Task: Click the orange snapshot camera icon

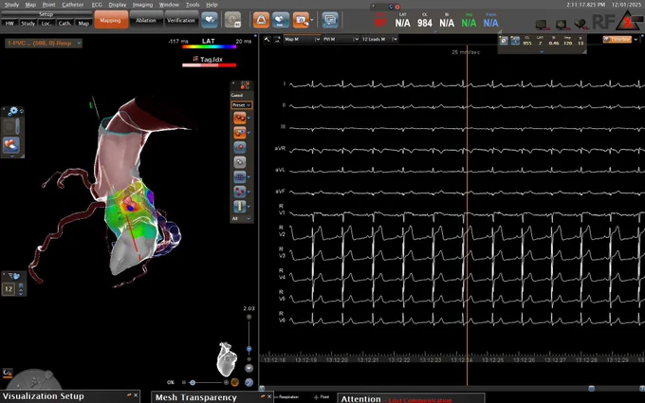Action: (301, 20)
